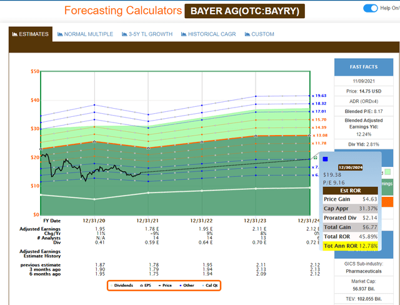Toggle the Other legend item
The width and height of the screenshot is (400, 305).
pyautogui.click(x=187, y=286)
